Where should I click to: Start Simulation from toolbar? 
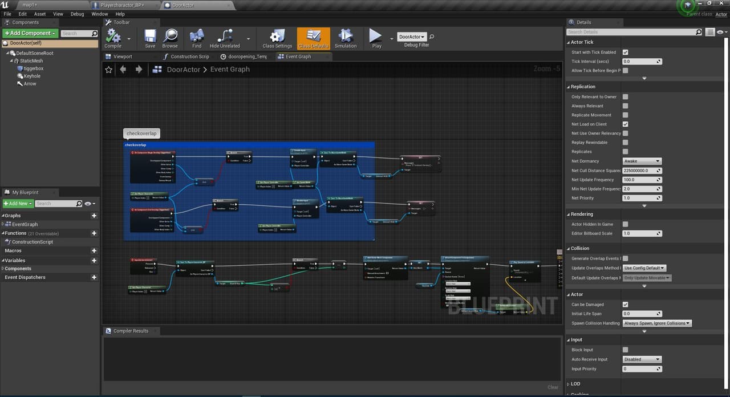(345, 38)
